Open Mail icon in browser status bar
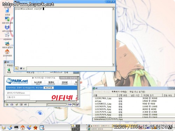Viewport: 175px width, 131px height. tap(12, 104)
